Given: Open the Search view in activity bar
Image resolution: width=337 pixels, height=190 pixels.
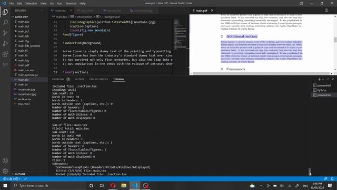Looking at the screenshot, I should 5,22.
